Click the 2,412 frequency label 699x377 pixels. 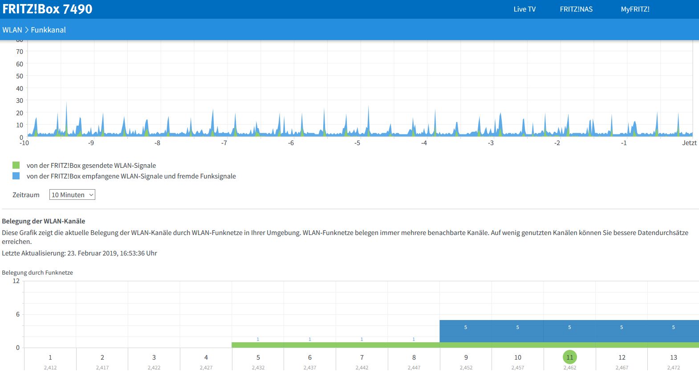[x=50, y=368]
